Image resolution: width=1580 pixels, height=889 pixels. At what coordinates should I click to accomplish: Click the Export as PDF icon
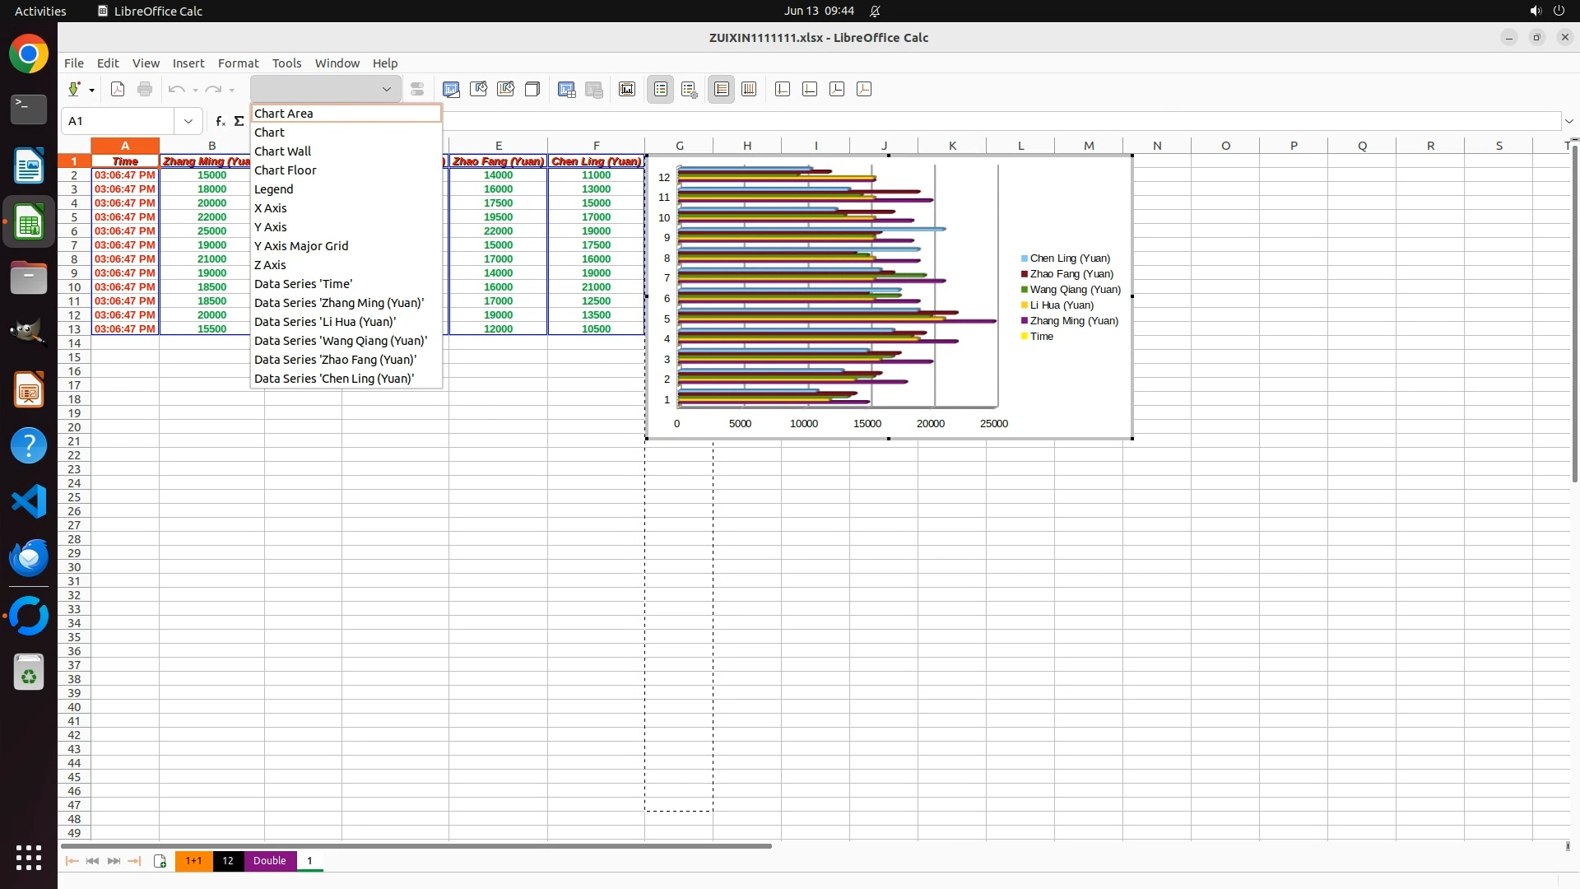point(118,89)
